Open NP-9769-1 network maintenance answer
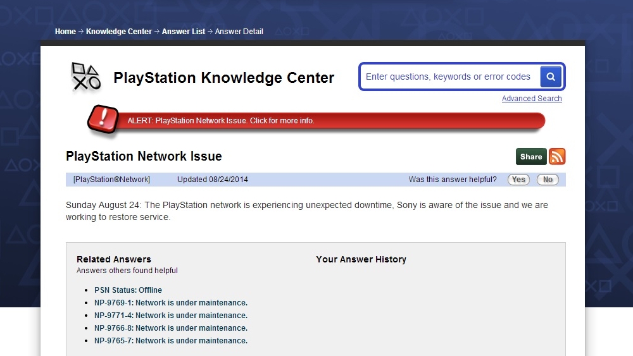Image resolution: width=633 pixels, height=356 pixels. pos(171,303)
